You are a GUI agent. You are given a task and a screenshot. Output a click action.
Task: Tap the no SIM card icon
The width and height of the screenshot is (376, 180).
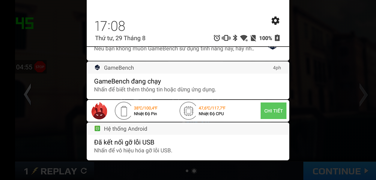click(x=253, y=38)
